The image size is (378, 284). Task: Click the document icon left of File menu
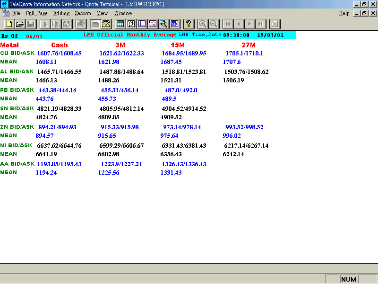click(x=5, y=13)
